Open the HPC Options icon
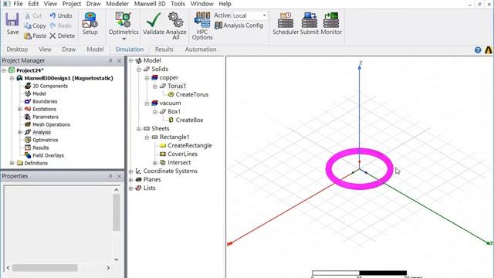The width and height of the screenshot is (494, 278). click(x=202, y=20)
